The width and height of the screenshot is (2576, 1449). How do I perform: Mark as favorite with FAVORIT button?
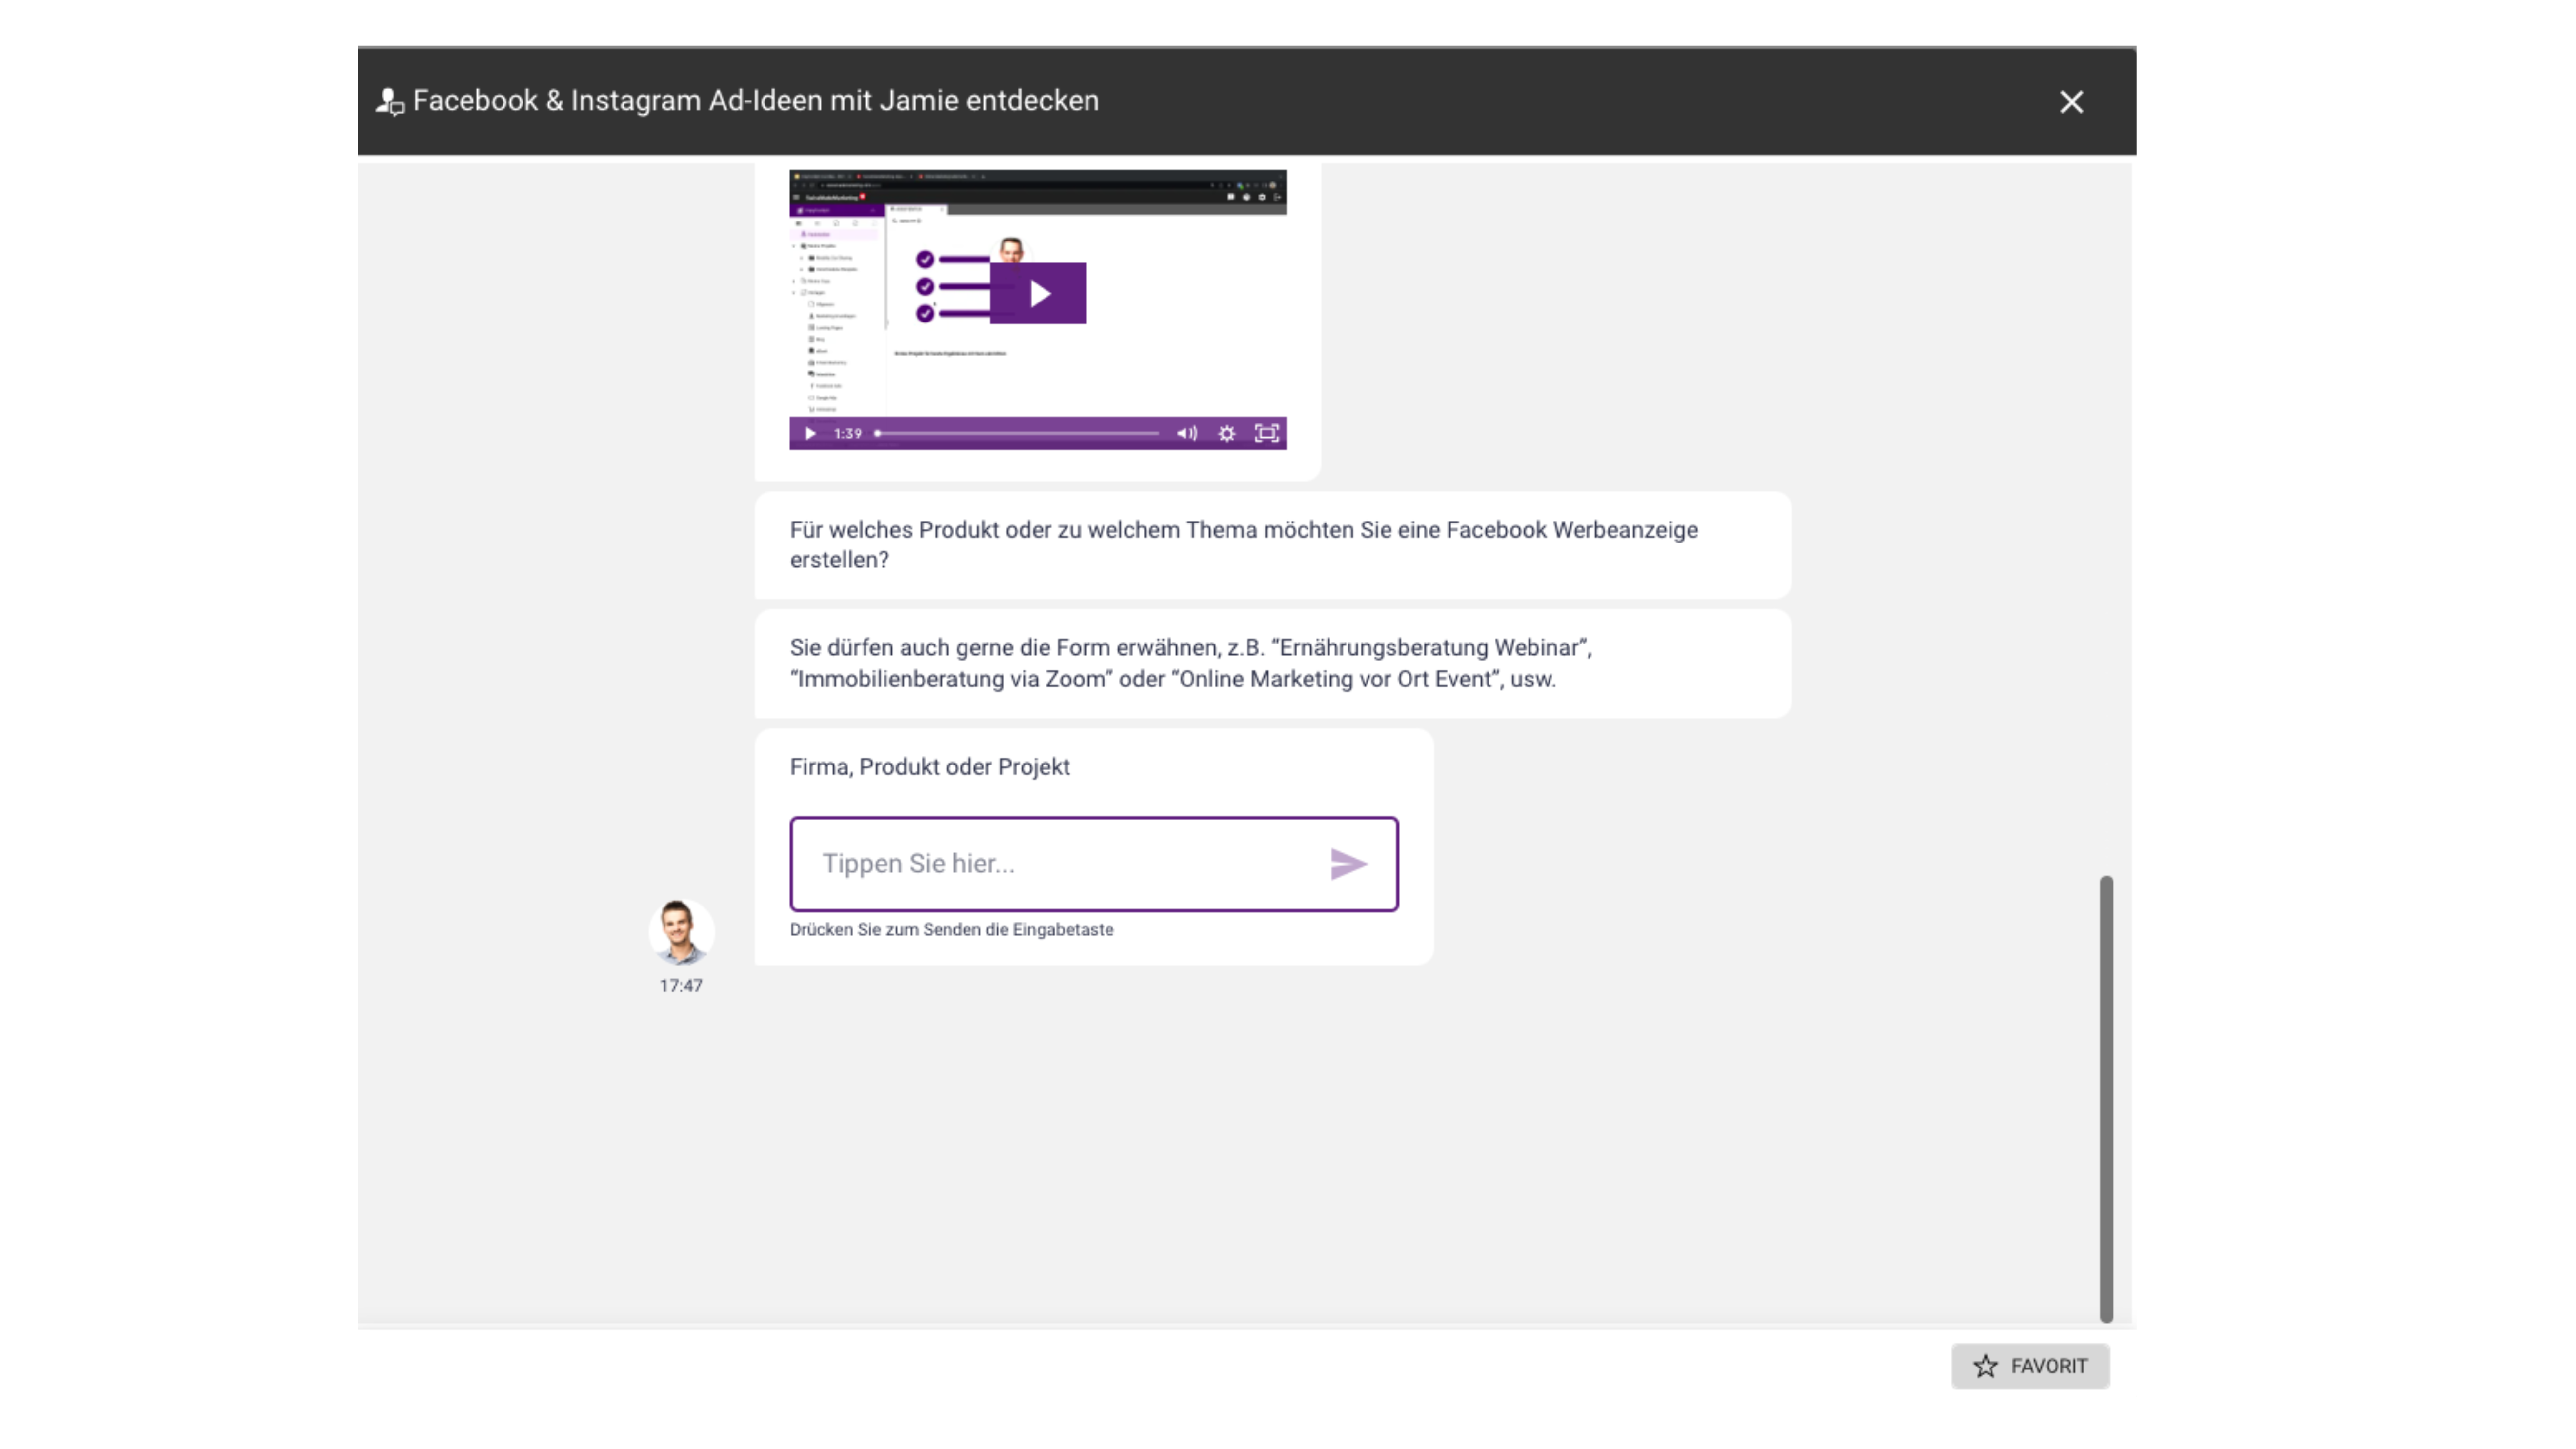[x=2030, y=1366]
